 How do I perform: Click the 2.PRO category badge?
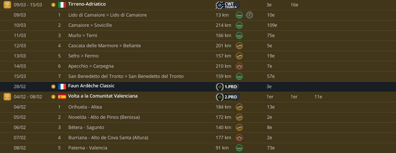coord(227,97)
